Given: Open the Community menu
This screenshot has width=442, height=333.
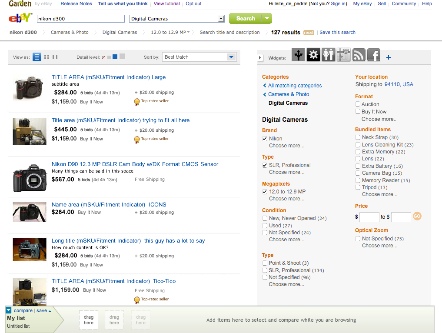Looking at the screenshot, I should pyautogui.click(x=404, y=3).
